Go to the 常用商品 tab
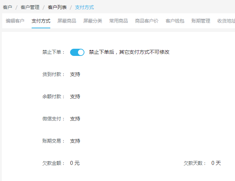235x181 pixels. pyautogui.click(x=119, y=21)
